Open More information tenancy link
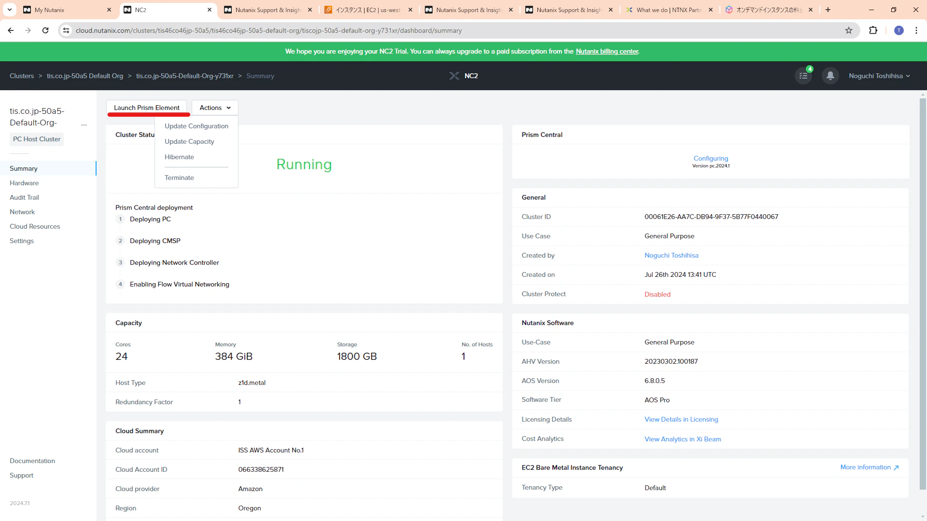The width and height of the screenshot is (927, 521). tap(869, 467)
